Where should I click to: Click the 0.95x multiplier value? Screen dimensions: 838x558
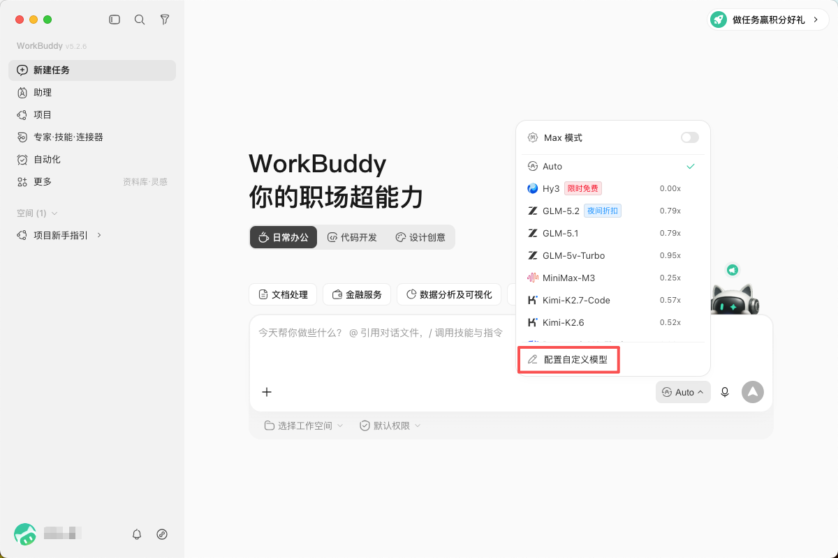(670, 255)
